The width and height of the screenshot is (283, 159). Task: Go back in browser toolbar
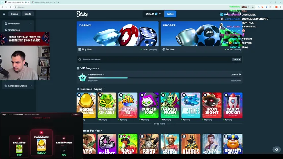(x=3, y=7)
